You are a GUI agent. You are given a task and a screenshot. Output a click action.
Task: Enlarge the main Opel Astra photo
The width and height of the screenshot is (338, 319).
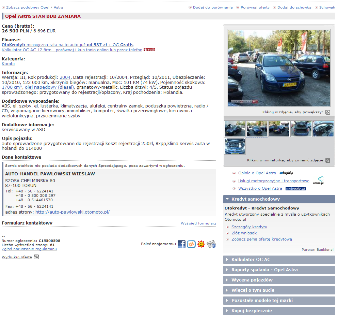click(x=279, y=68)
